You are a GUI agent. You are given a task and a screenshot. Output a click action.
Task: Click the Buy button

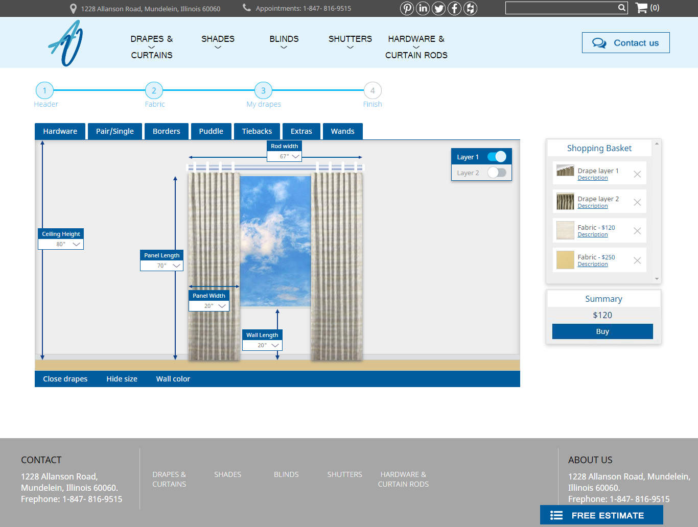tap(602, 331)
